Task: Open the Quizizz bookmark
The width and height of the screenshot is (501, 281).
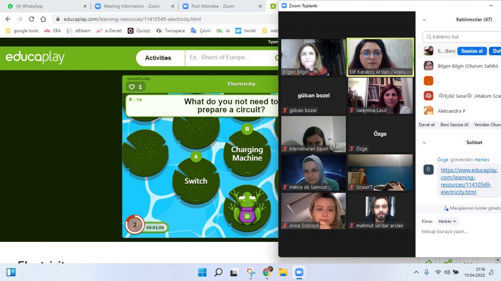Action: click(x=139, y=31)
